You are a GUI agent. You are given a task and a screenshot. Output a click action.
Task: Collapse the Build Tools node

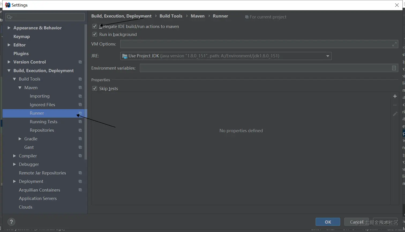(x=14, y=79)
